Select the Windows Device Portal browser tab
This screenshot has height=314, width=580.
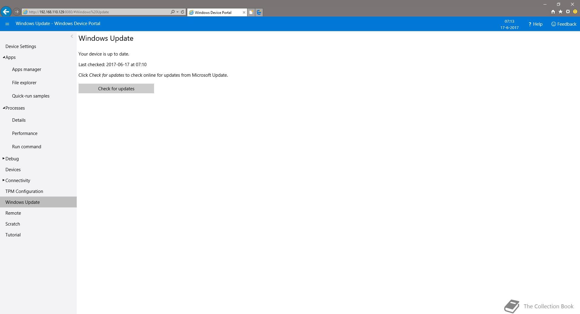click(x=217, y=12)
